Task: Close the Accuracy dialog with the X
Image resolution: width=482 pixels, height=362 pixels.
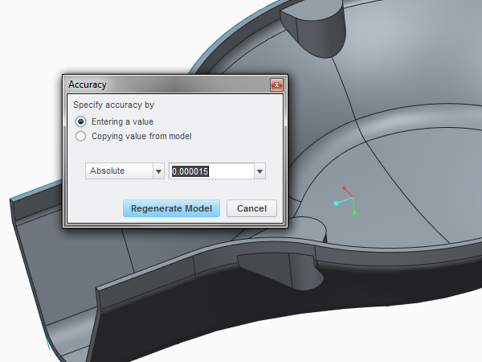Action: [276, 84]
